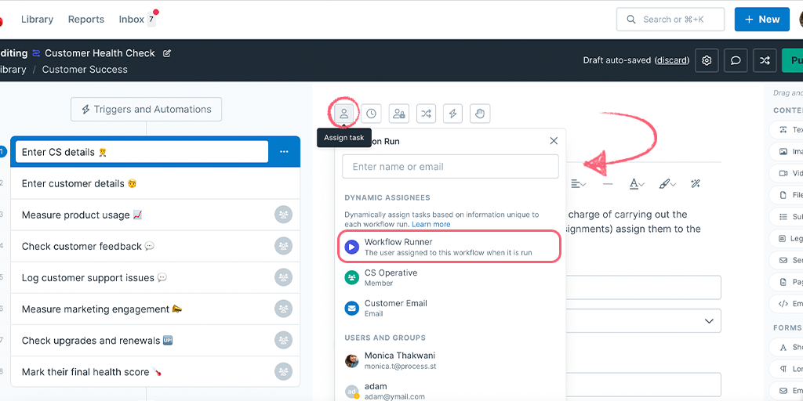Screen dimensions: 803x401
Task: Click the task permissions icon
Action: [398, 114]
